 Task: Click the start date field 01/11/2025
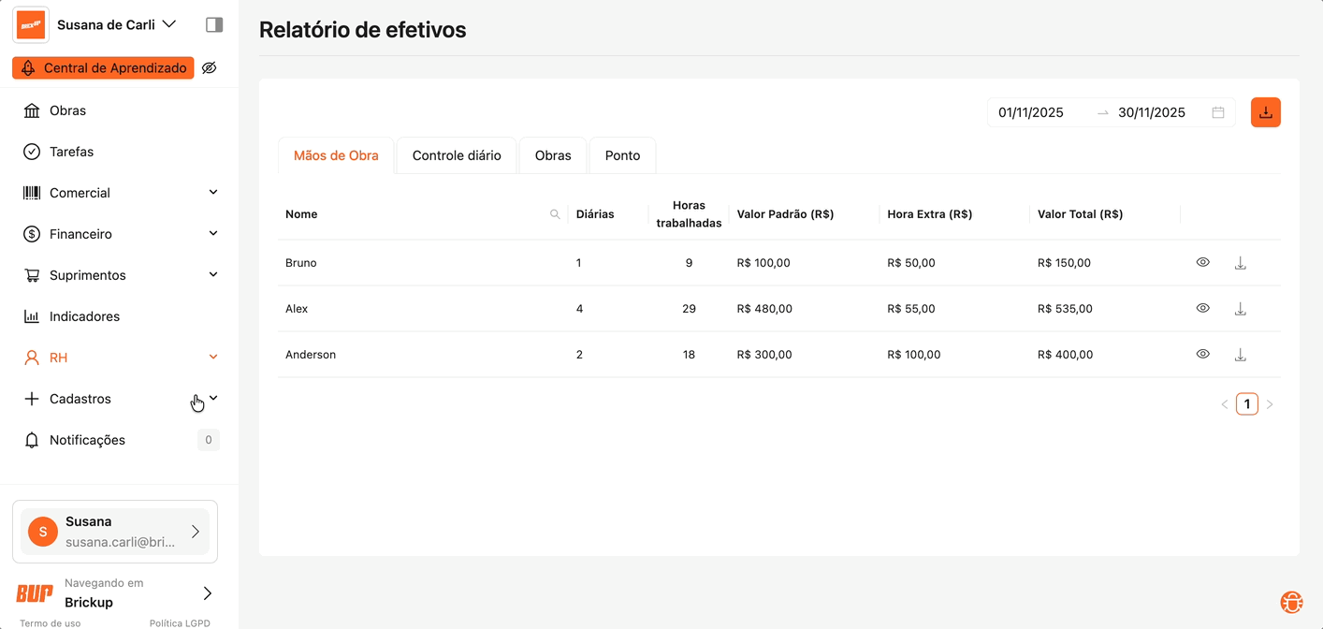(1031, 112)
